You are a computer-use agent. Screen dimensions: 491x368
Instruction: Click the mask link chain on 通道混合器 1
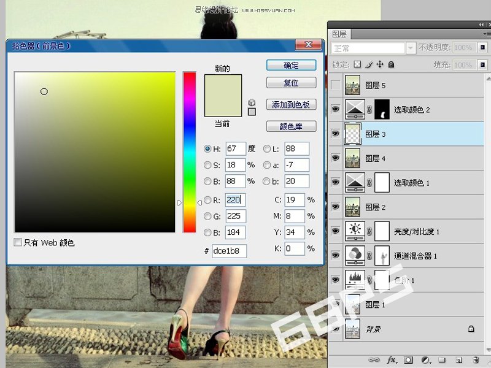pos(369,256)
